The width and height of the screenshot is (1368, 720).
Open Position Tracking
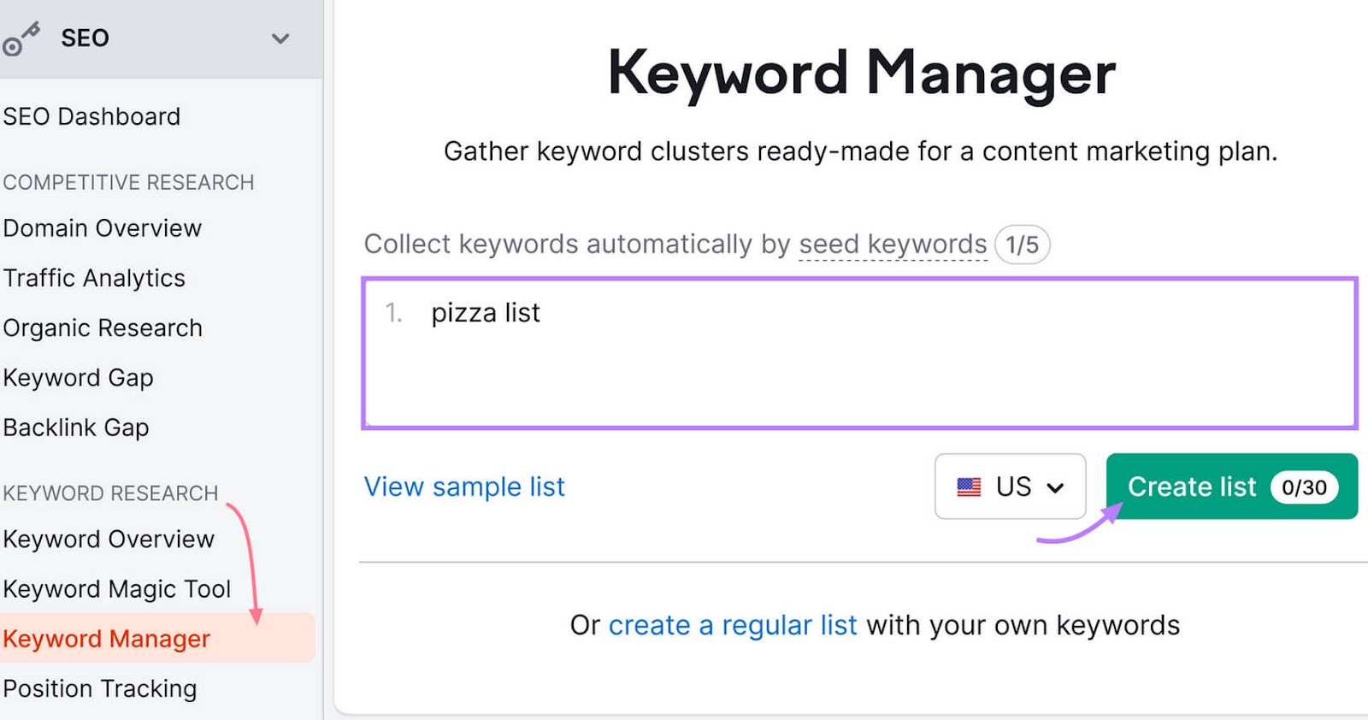tap(100, 688)
